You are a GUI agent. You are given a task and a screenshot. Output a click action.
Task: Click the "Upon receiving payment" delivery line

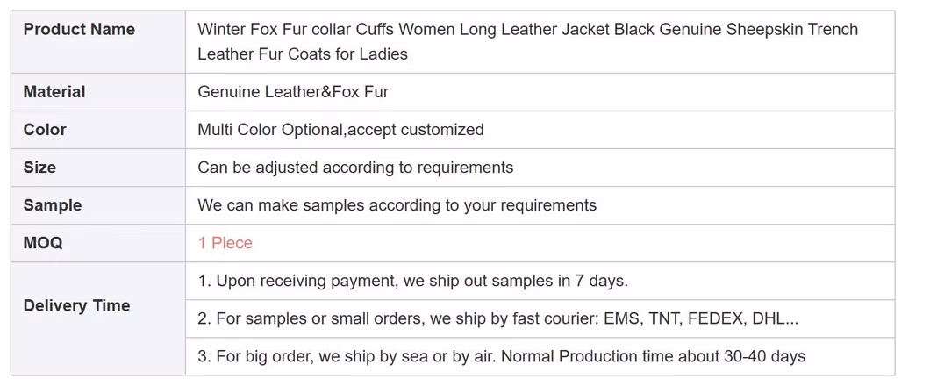tap(412, 281)
